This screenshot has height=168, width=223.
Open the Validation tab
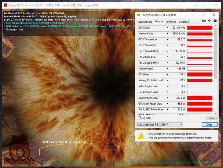(x=184, y=22)
